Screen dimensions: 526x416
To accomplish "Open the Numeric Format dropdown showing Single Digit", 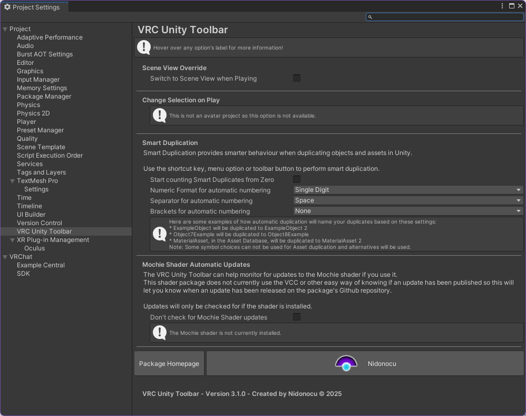I will (x=408, y=190).
